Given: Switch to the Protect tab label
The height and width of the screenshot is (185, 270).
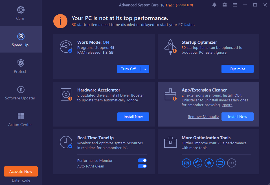Looking at the screenshot, I should 20,71.
